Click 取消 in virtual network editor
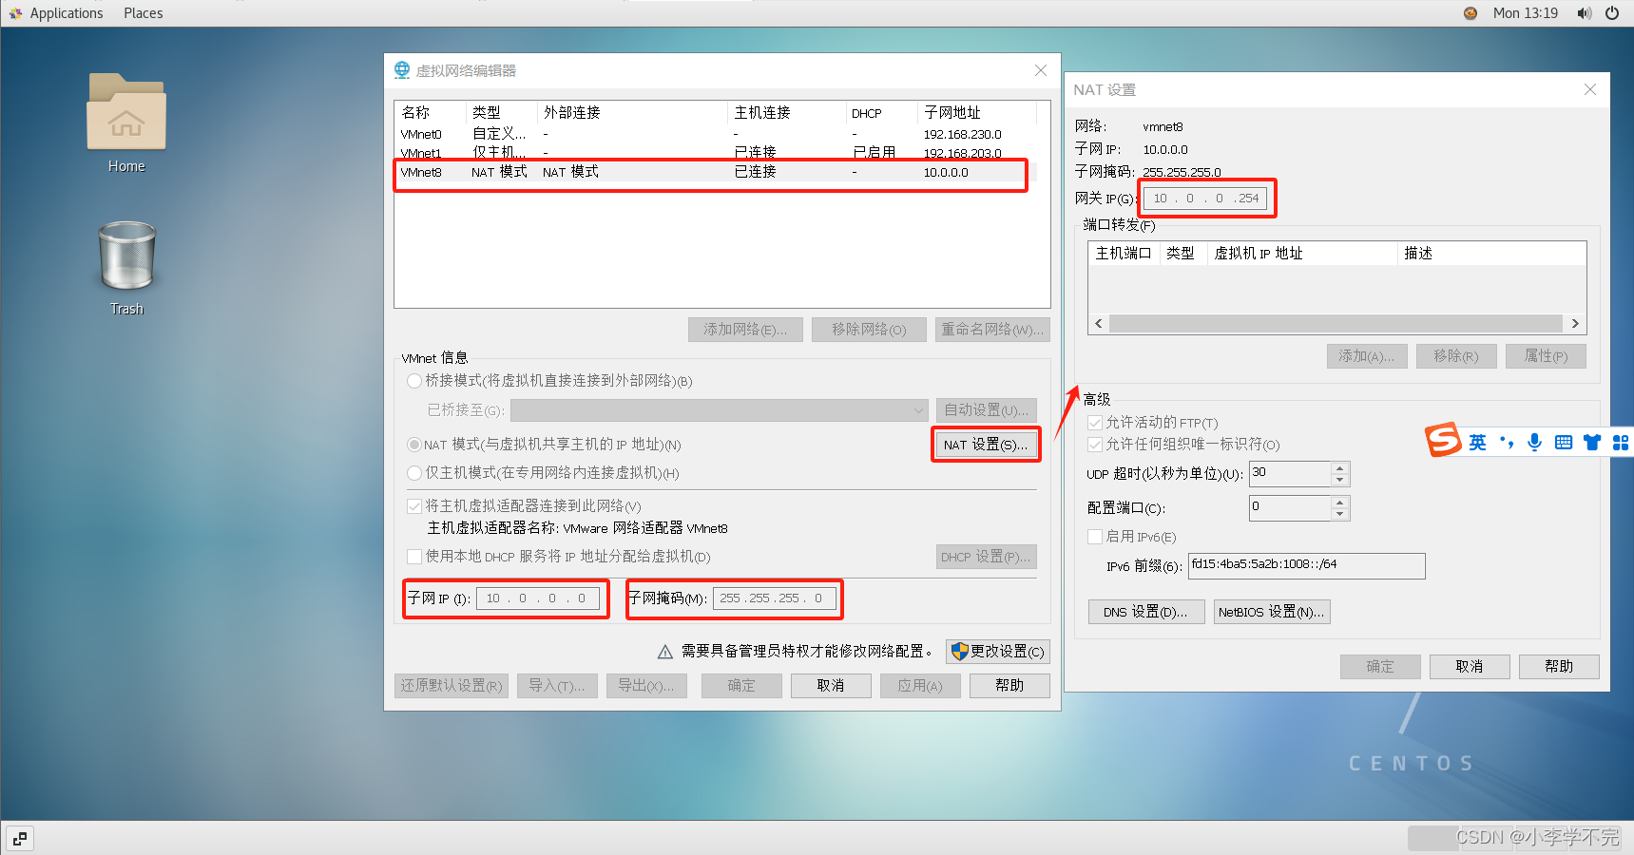Viewport: 1634px width, 855px height. click(x=831, y=686)
